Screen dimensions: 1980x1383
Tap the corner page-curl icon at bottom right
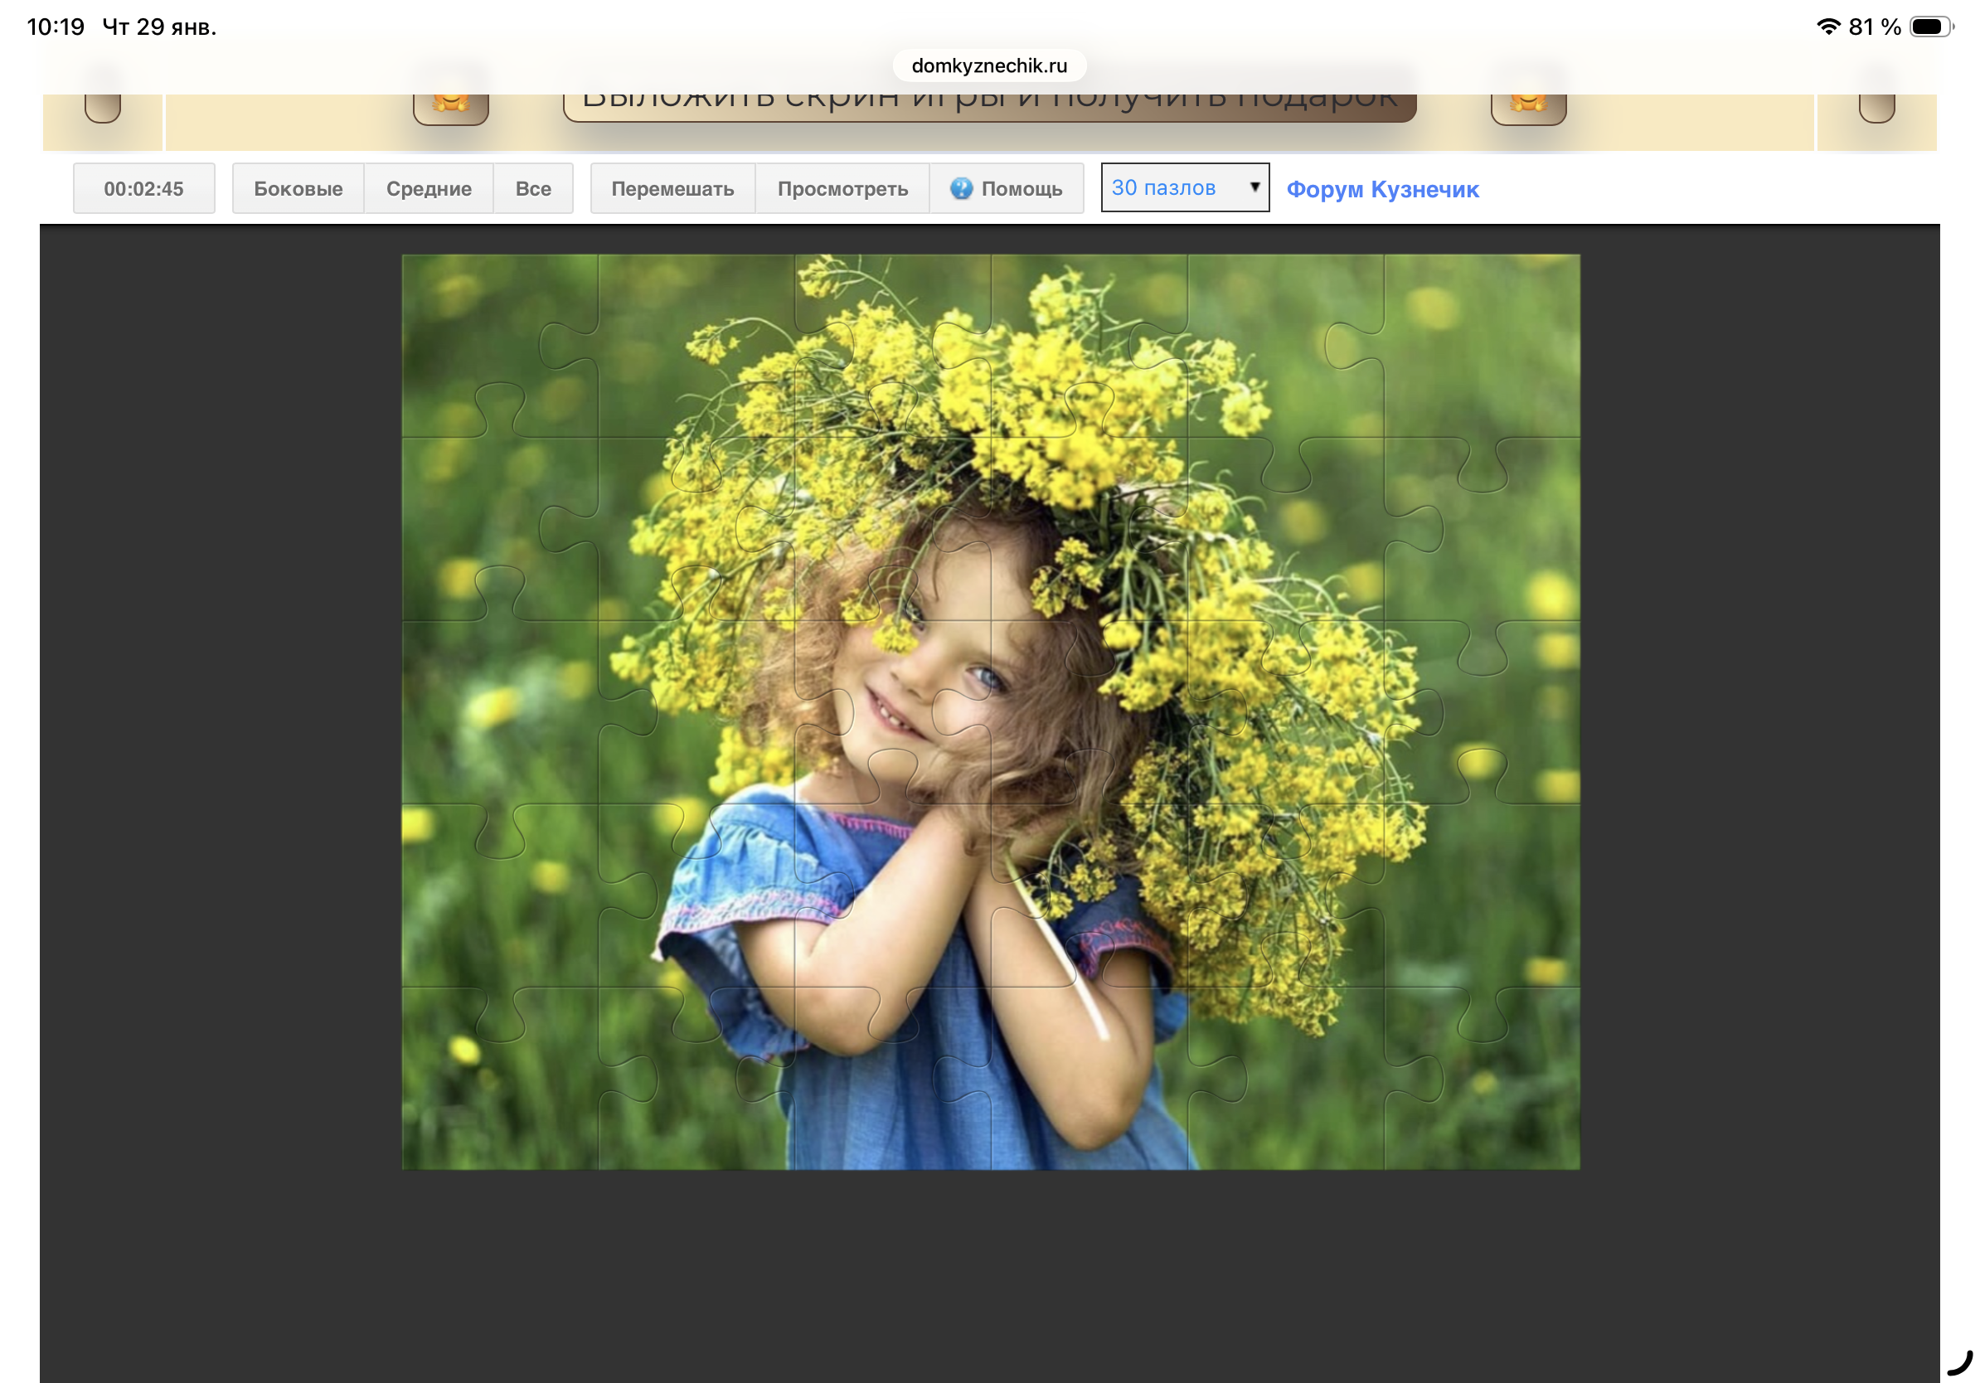(x=1959, y=1363)
